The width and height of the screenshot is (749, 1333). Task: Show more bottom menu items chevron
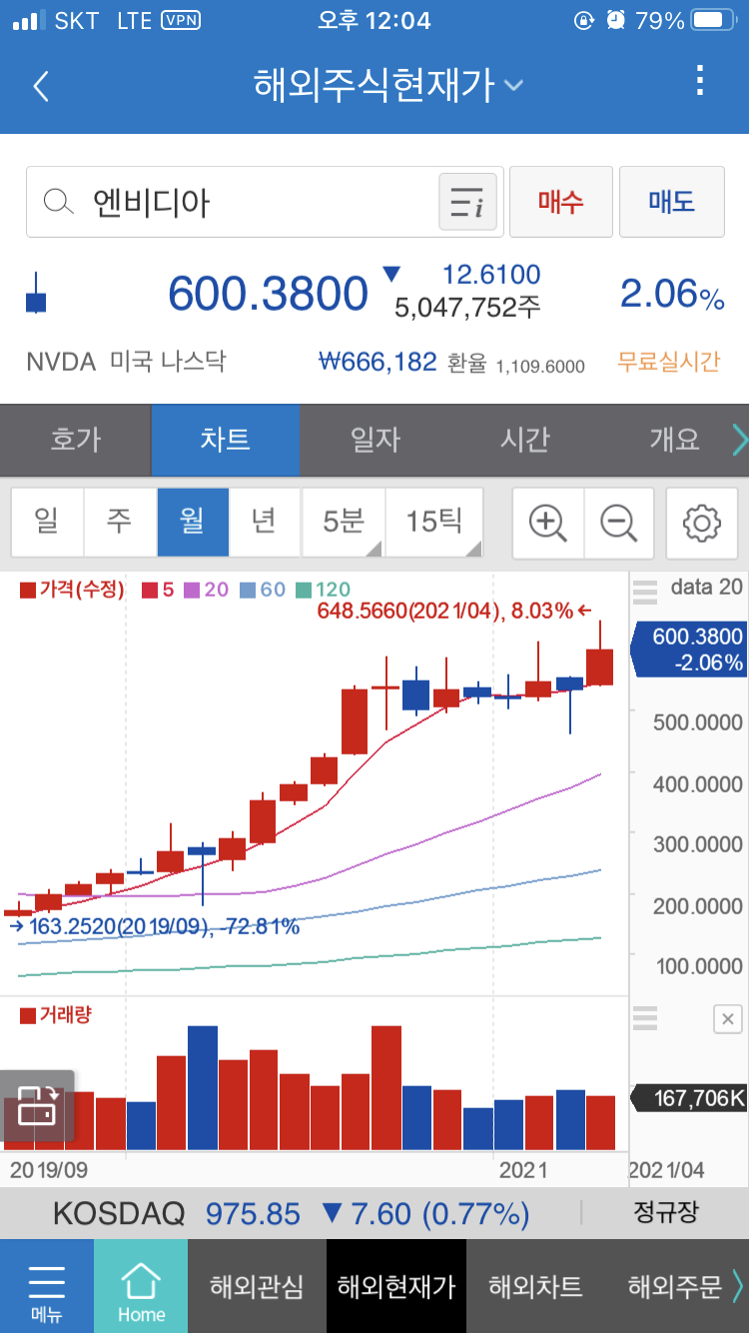pyautogui.click(x=738, y=1285)
